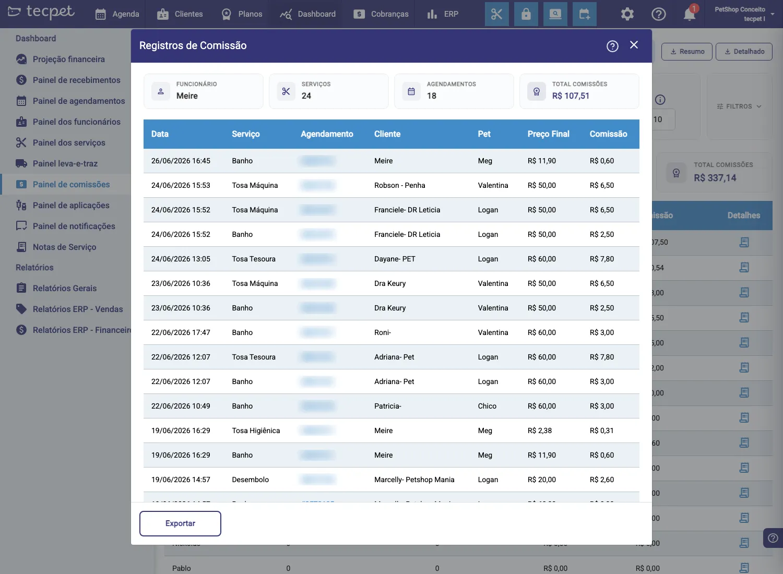
Task: Click the Chico pet cell
Action: [x=487, y=406]
